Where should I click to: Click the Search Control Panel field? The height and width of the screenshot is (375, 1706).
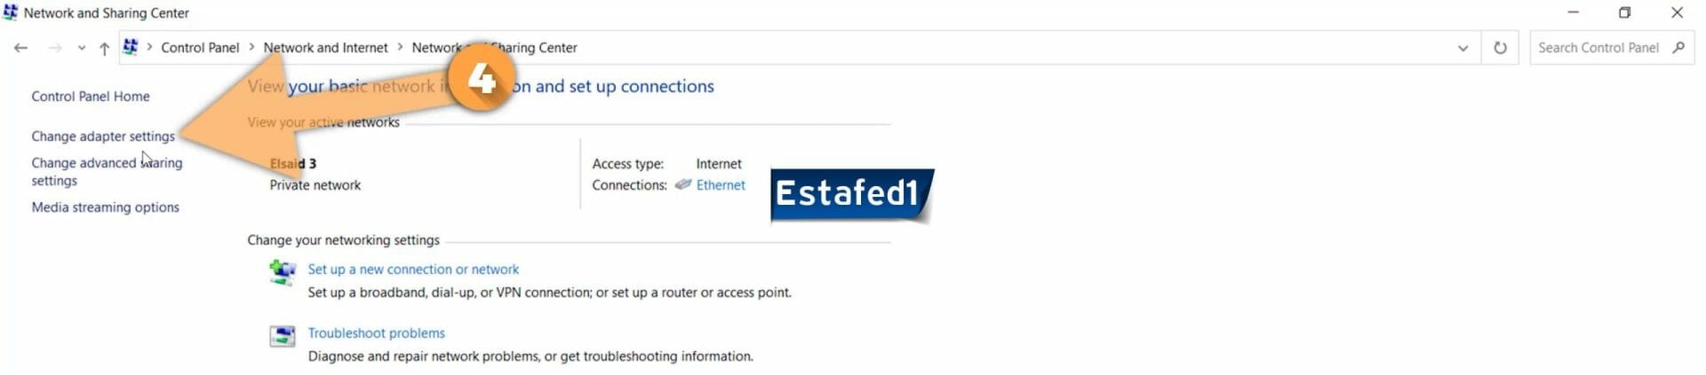click(1599, 48)
